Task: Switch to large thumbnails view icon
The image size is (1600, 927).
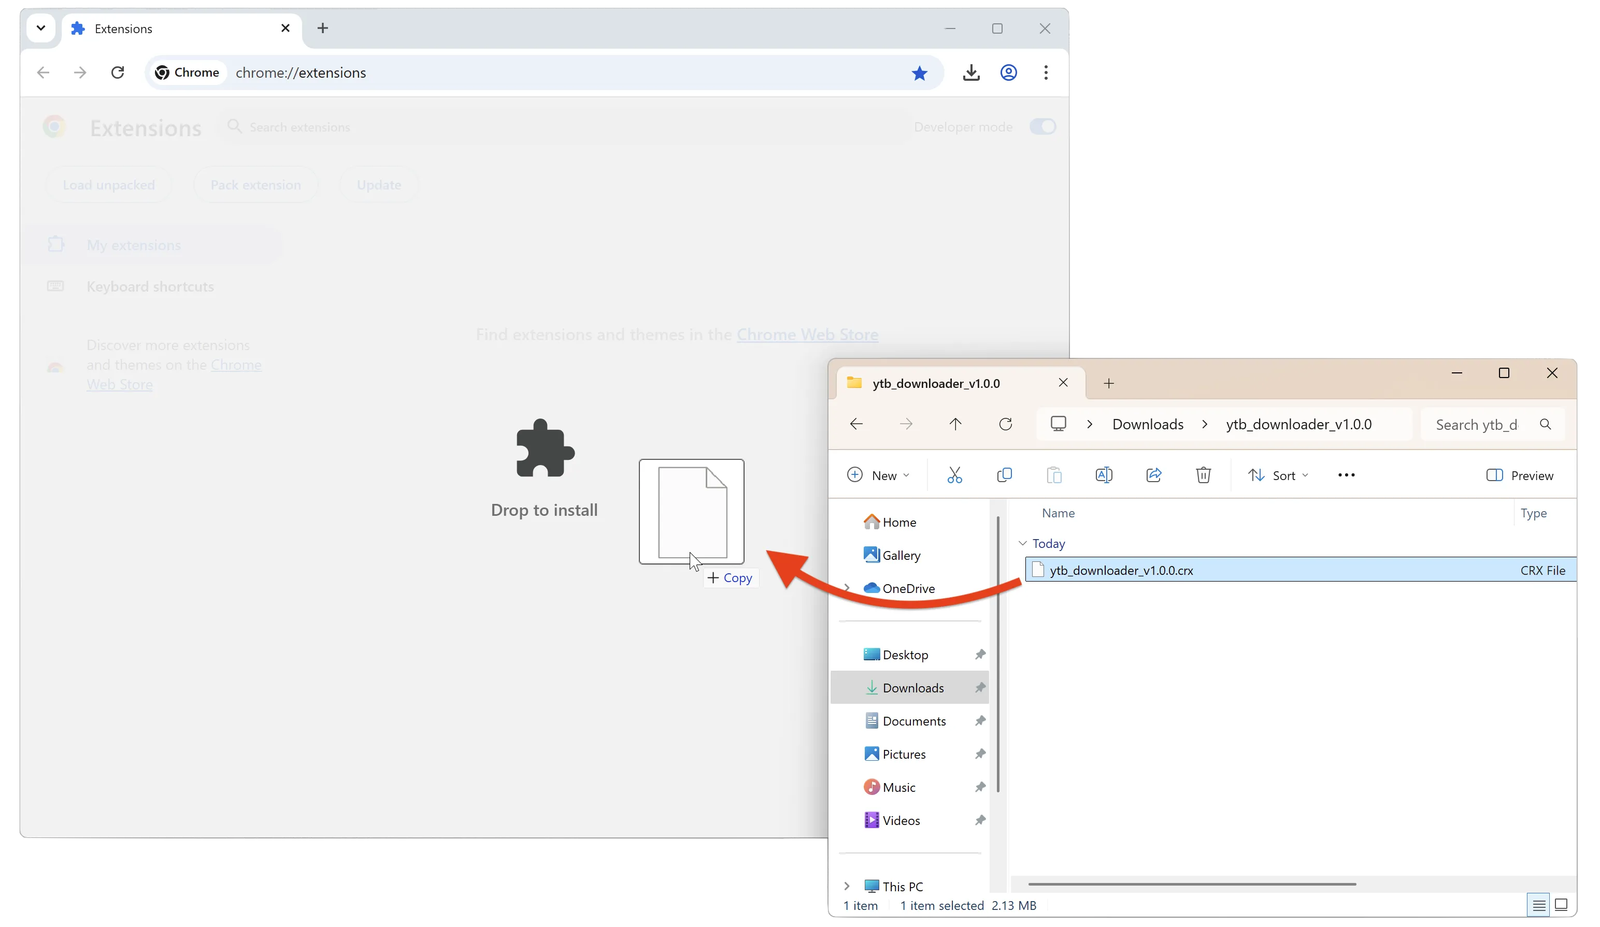Action: coord(1561,905)
